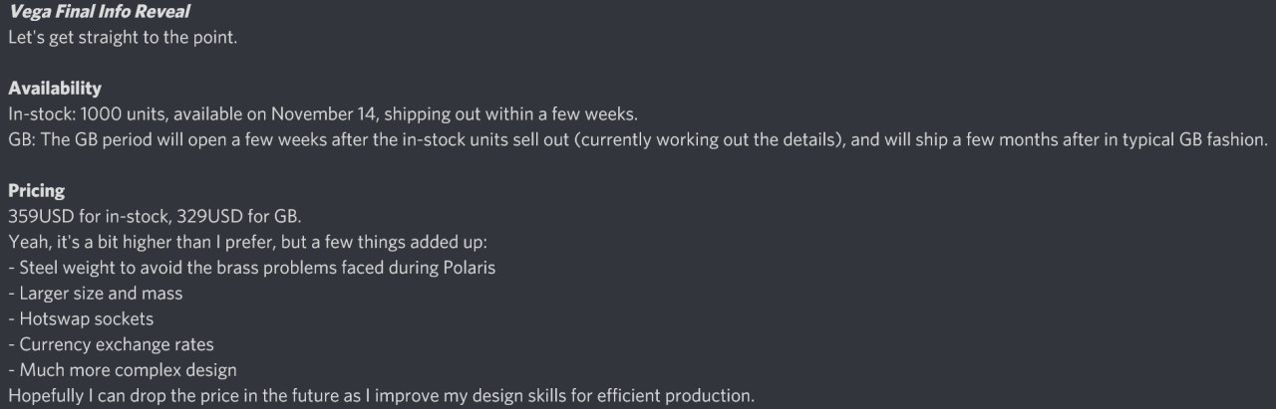Click the 'Hotswap sockets' bullet
Screen dimensions: 1276x409
pos(81,319)
